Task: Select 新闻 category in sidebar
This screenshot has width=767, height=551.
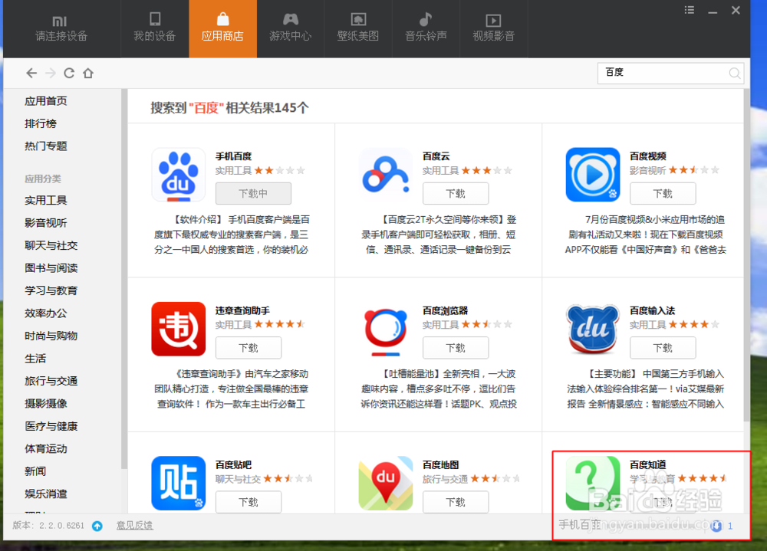Action: tap(35, 471)
